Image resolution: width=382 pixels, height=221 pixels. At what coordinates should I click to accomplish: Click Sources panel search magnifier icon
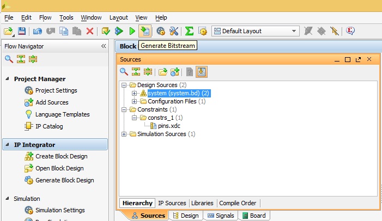tap(124, 72)
